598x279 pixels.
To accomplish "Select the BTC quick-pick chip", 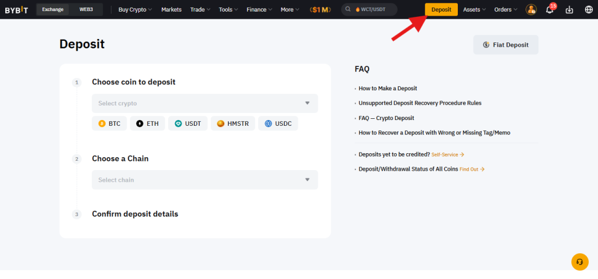I will pyautogui.click(x=109, y=123).
